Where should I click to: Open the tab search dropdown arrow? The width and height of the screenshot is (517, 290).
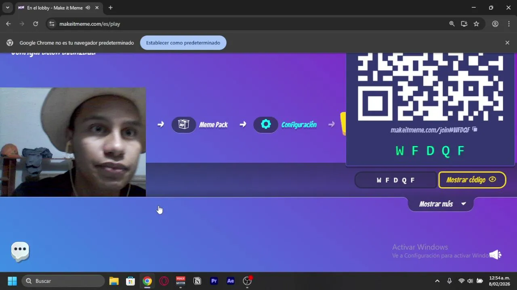7,8
